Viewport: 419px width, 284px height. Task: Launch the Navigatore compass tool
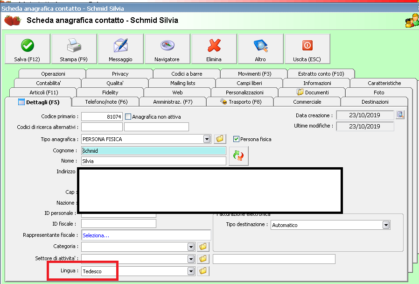coord(168,49)
